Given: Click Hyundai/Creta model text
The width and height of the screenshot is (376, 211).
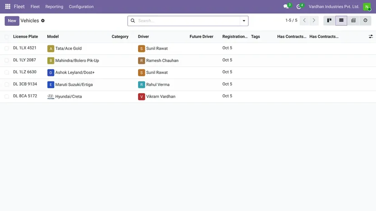Looking at the screenshot, I should (x=69, y=96).
